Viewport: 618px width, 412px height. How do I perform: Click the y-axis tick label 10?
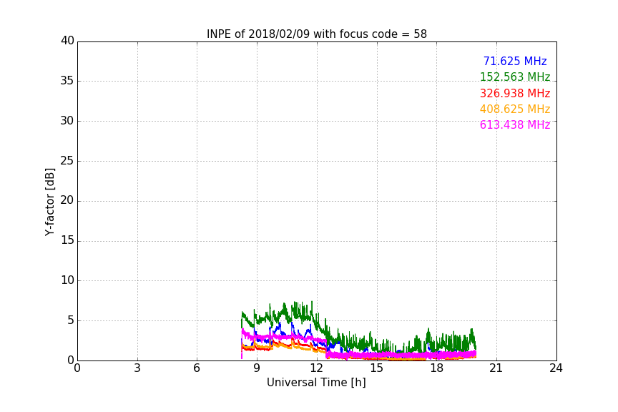pos(67,280)
